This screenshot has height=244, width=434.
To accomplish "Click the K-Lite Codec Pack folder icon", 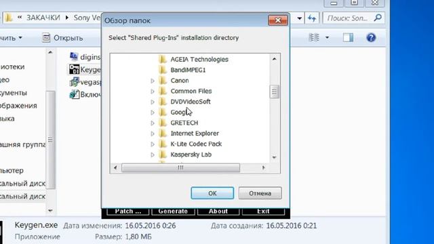I will coord(163,144).
